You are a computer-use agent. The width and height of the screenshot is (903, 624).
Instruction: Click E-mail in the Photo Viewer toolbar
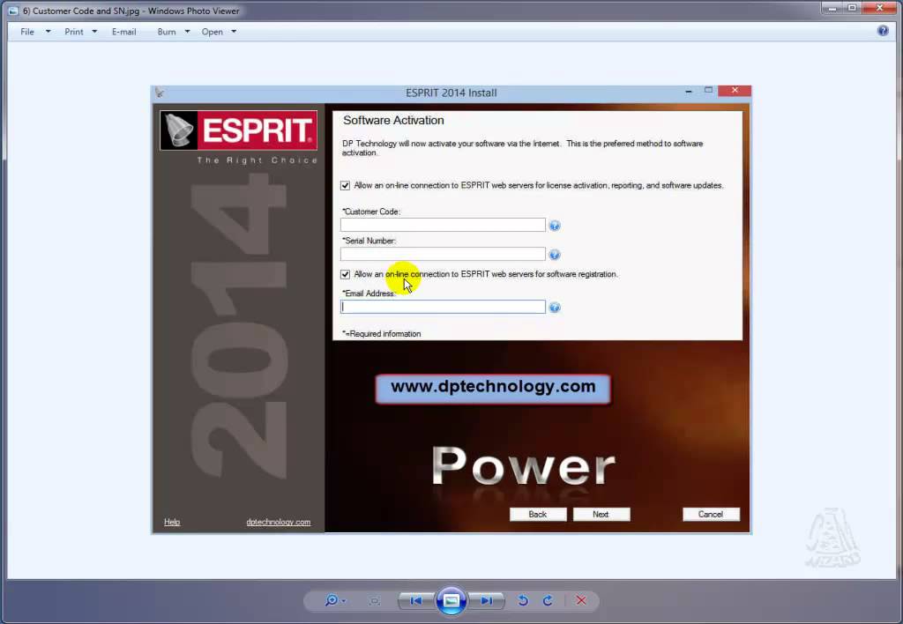123,32
